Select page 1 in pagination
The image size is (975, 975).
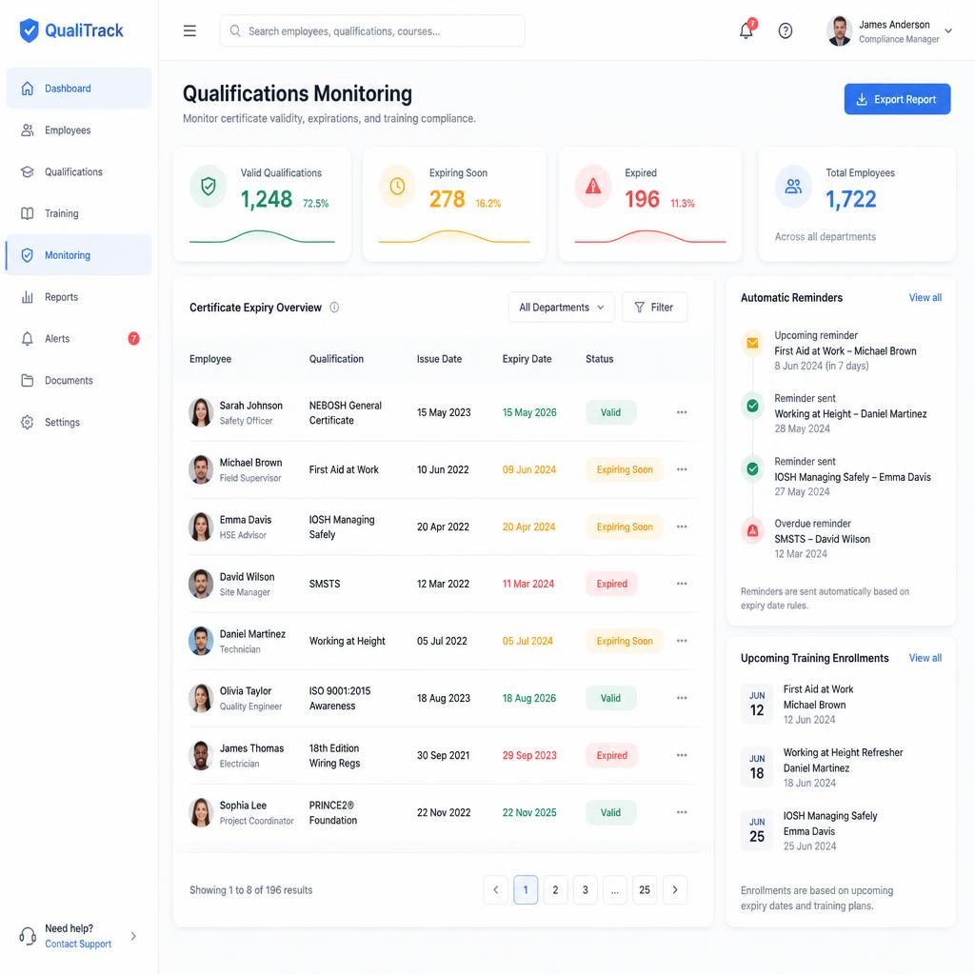[x=526, y=890]
